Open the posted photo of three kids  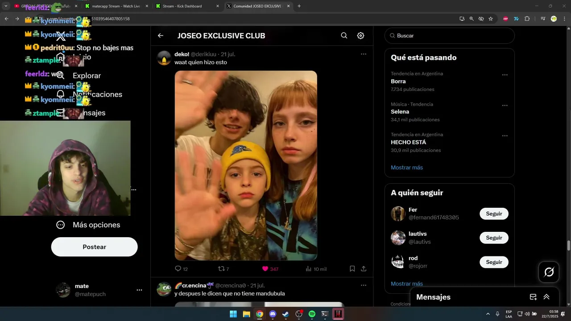click(246, 165)
